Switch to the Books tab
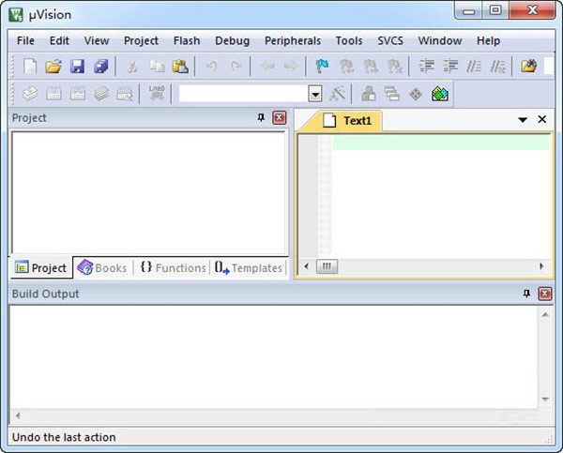 point(101,267)
